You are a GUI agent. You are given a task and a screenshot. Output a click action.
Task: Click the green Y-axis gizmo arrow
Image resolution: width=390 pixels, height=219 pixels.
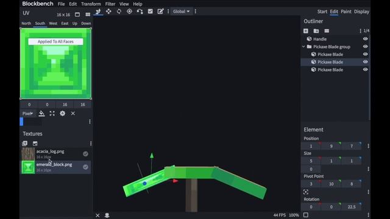(152, 156)
